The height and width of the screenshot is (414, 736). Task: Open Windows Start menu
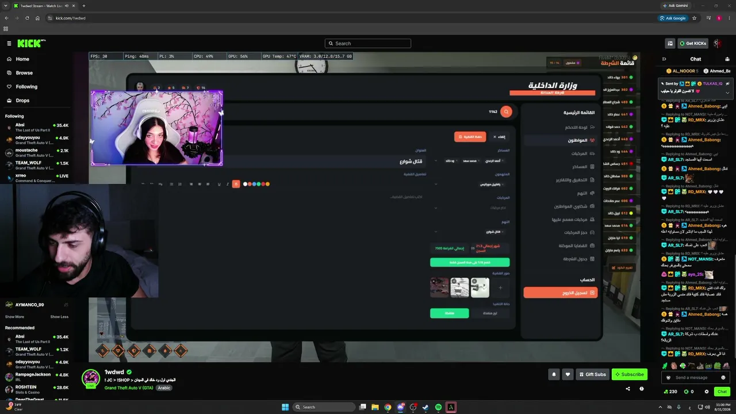(285, 407)
